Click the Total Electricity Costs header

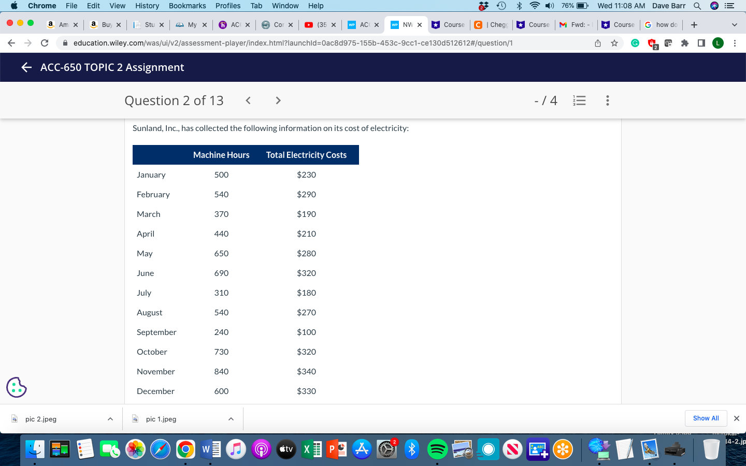(306, 155)
